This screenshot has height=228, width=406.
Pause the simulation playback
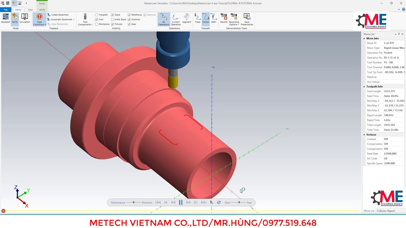pos(181,203)
